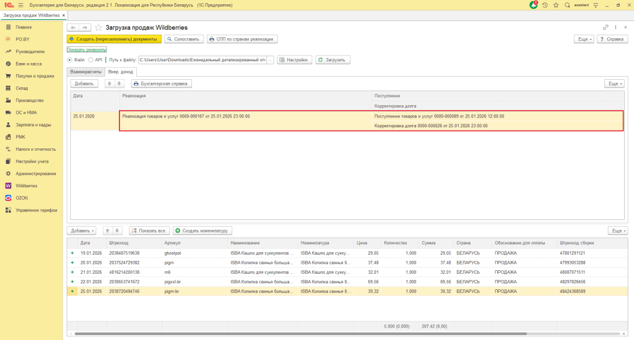Viewport: 634px width, 340px height.
Task: Click the Показать все button
Action: [x=149, y=231]
